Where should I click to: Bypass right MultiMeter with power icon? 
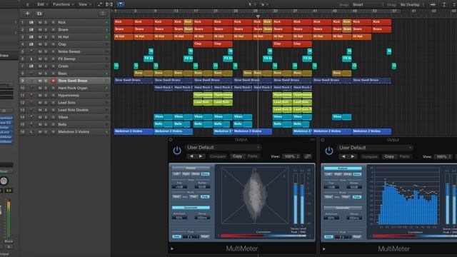(329, 151)
